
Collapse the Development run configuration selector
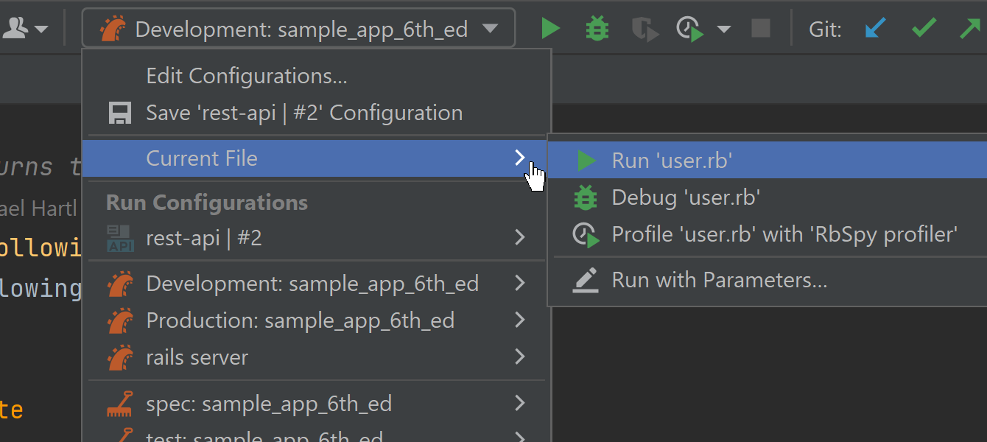pyautogui.click(x=298, y=29)
